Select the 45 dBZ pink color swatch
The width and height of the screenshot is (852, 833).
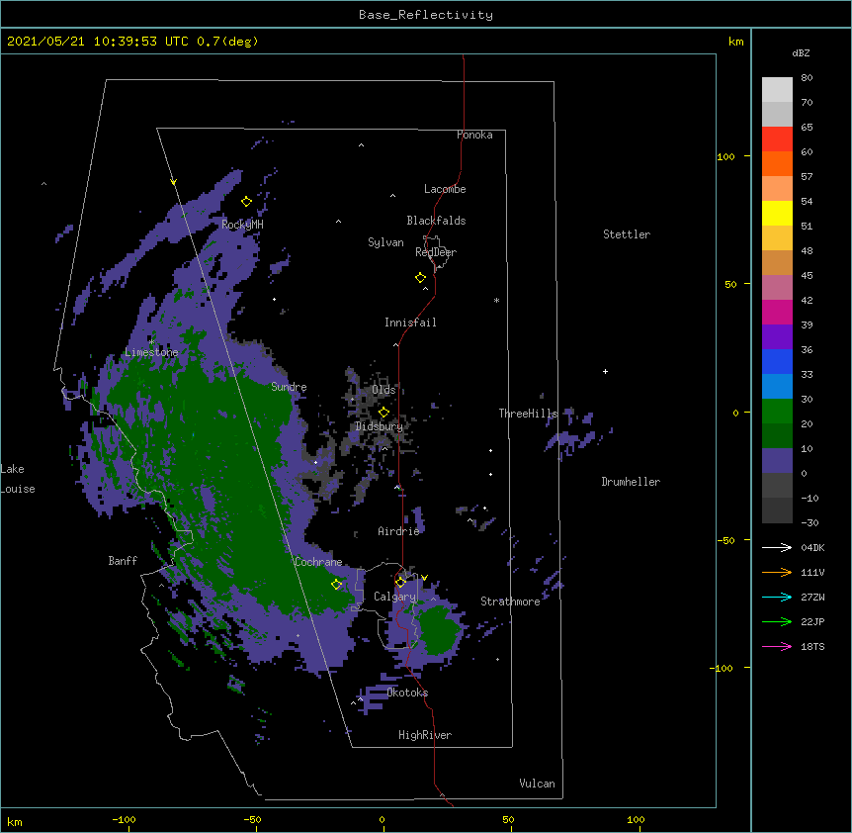click(x=777, y=288)
